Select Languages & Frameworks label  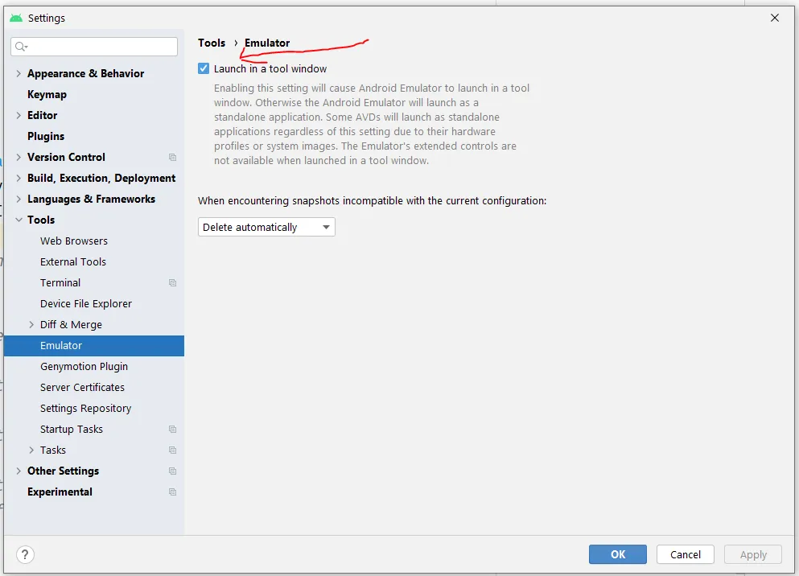pos(91,200)
